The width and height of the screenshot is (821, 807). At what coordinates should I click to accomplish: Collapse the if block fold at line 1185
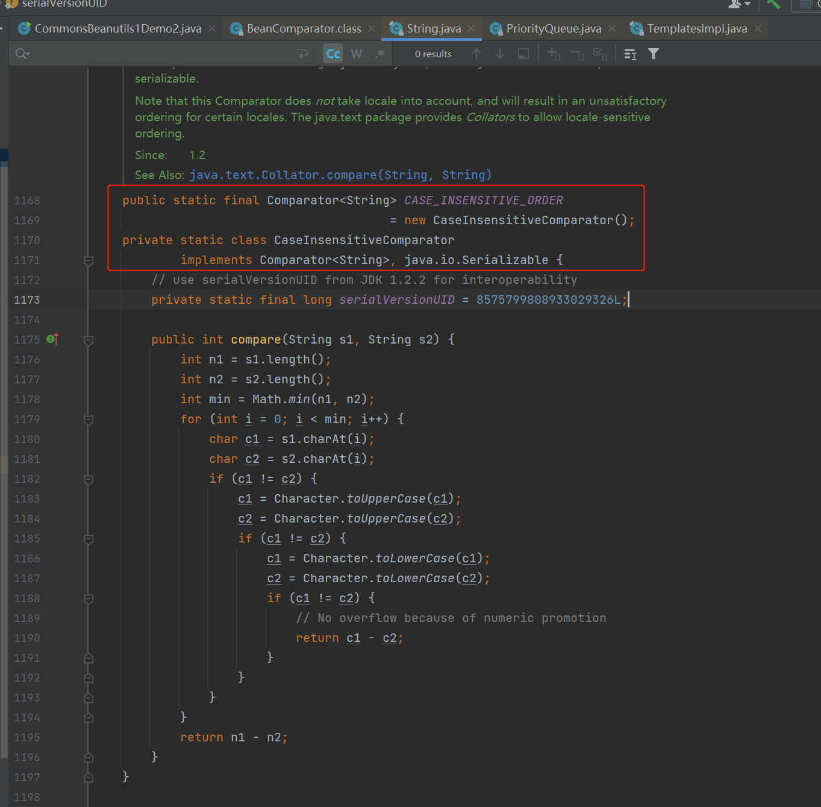tap(89, 539)
